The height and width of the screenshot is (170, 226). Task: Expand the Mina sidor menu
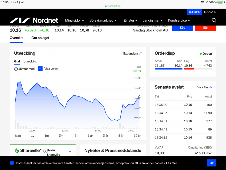pos(74,20)
